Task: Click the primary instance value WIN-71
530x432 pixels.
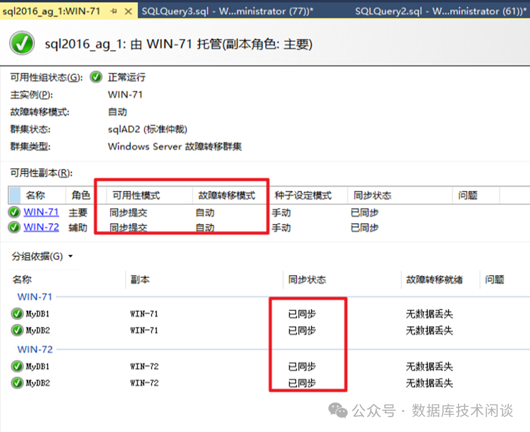Action: click(125, 94)
